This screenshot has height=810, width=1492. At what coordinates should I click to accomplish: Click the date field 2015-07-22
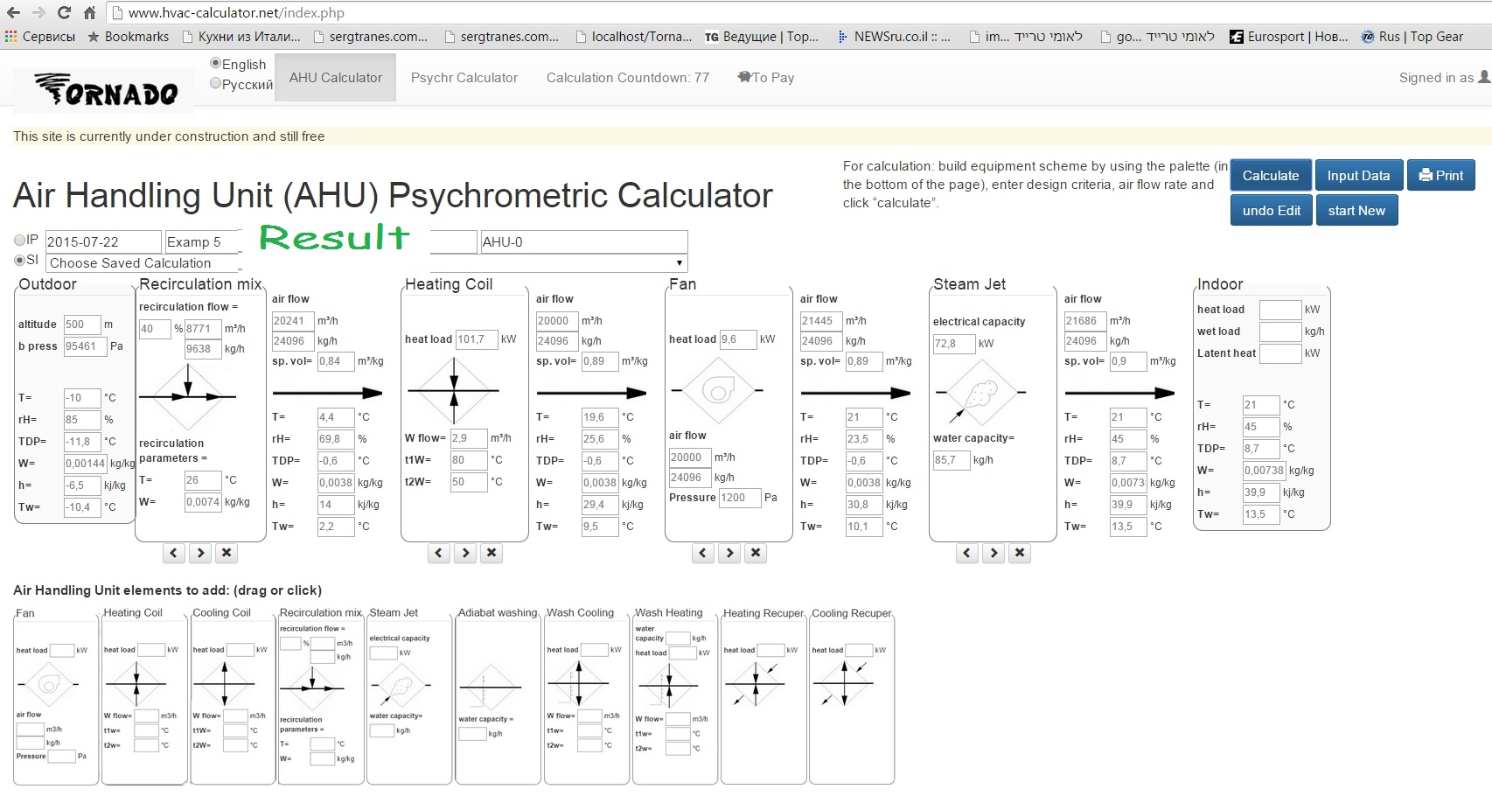coord(103,241)
